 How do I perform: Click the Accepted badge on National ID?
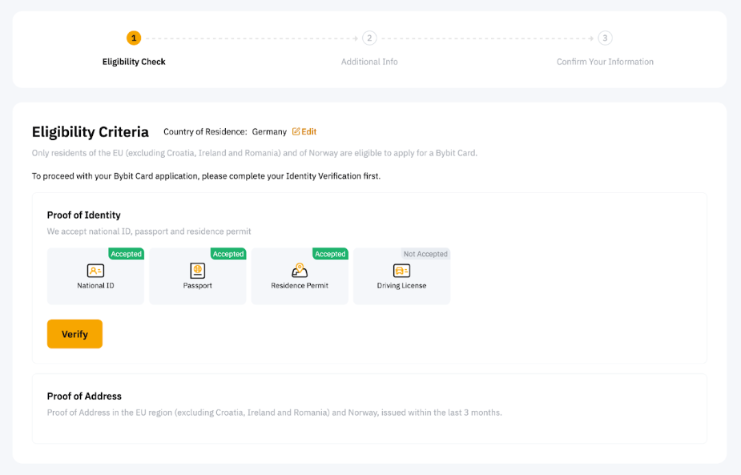tap(126, 254)
